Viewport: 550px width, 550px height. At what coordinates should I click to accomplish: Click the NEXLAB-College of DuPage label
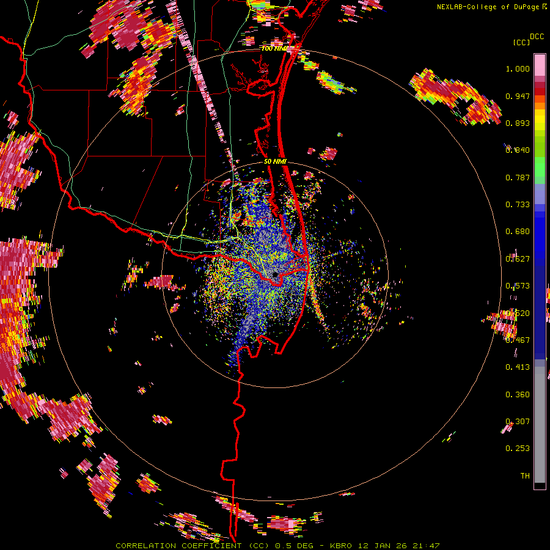coord(489,7)
